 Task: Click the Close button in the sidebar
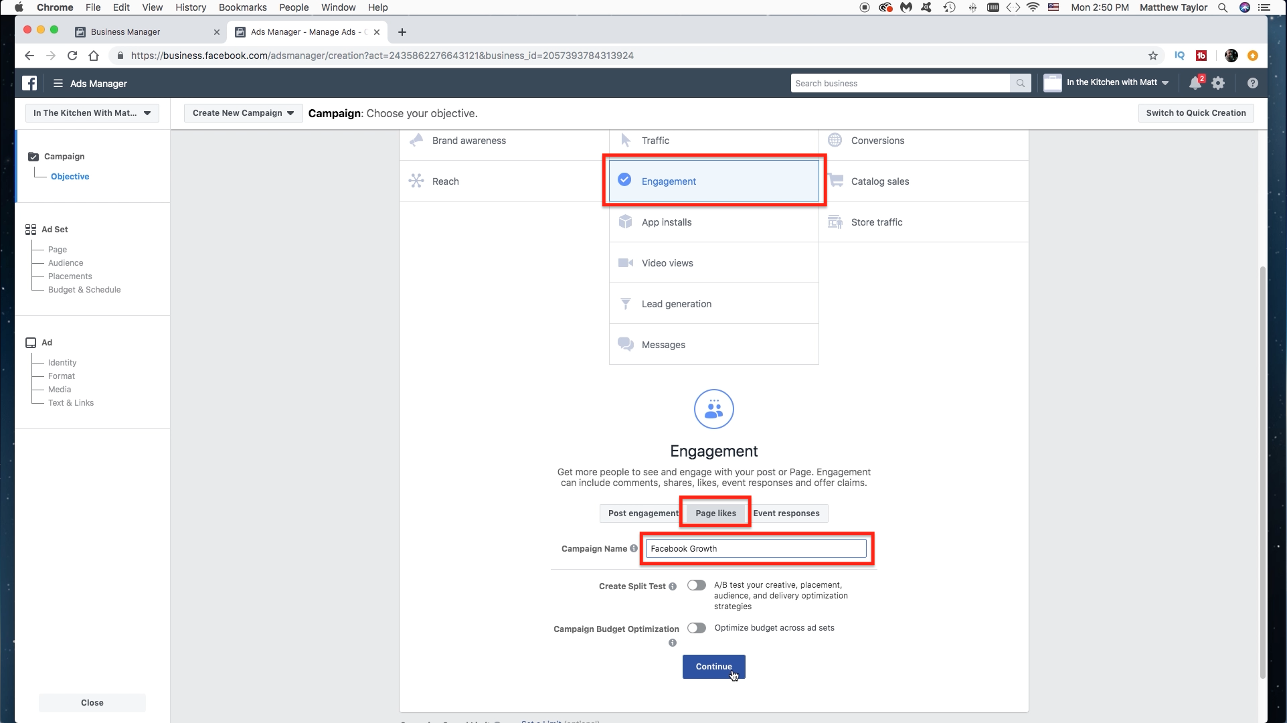pos(92,703)
